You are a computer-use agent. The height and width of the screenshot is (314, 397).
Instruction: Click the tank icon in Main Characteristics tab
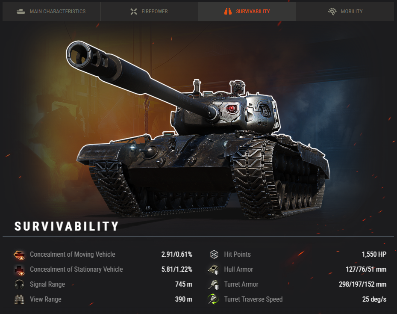(x=21, y=12)
